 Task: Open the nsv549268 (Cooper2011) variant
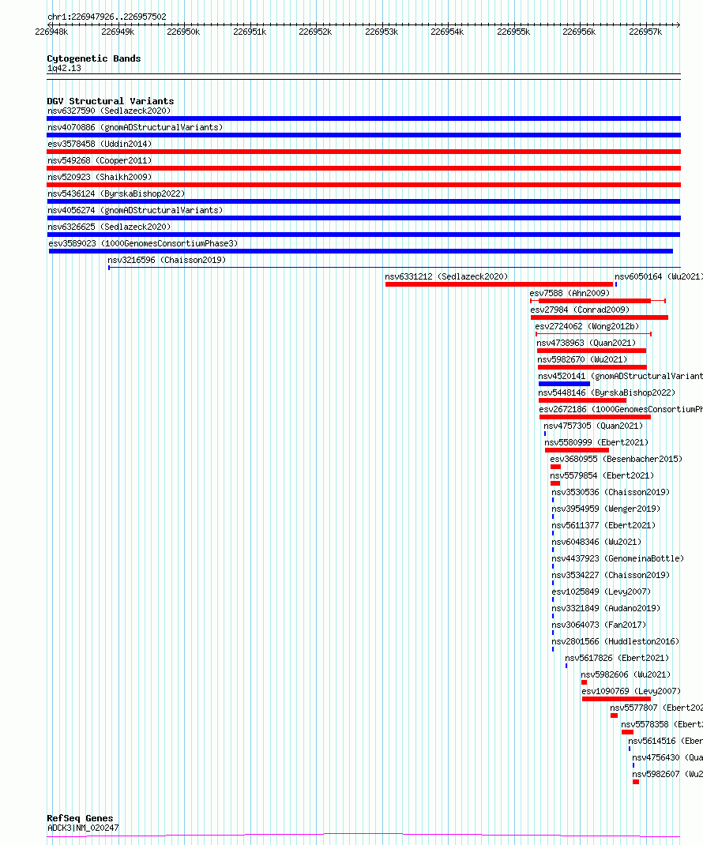pyautogui.click(x=100, y=160)
